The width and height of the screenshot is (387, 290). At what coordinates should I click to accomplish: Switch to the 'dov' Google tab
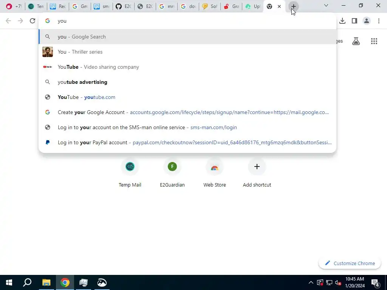[189, 6]
